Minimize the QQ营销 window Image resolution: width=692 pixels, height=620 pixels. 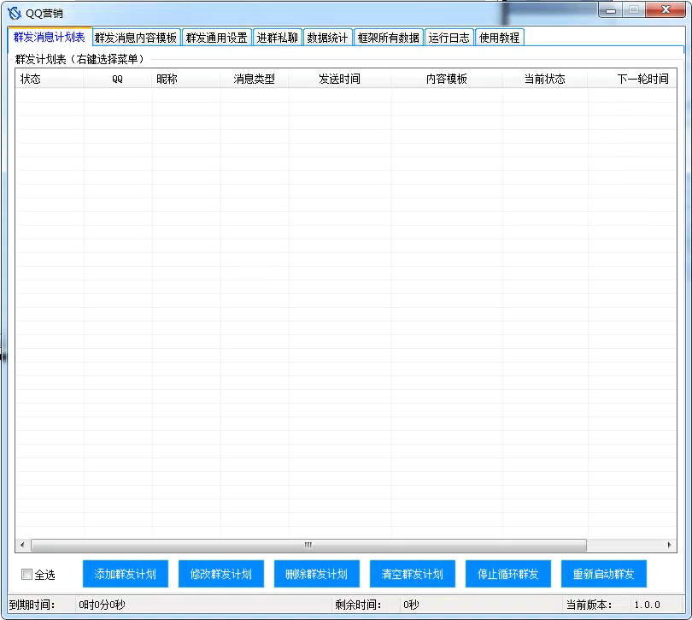611,10
